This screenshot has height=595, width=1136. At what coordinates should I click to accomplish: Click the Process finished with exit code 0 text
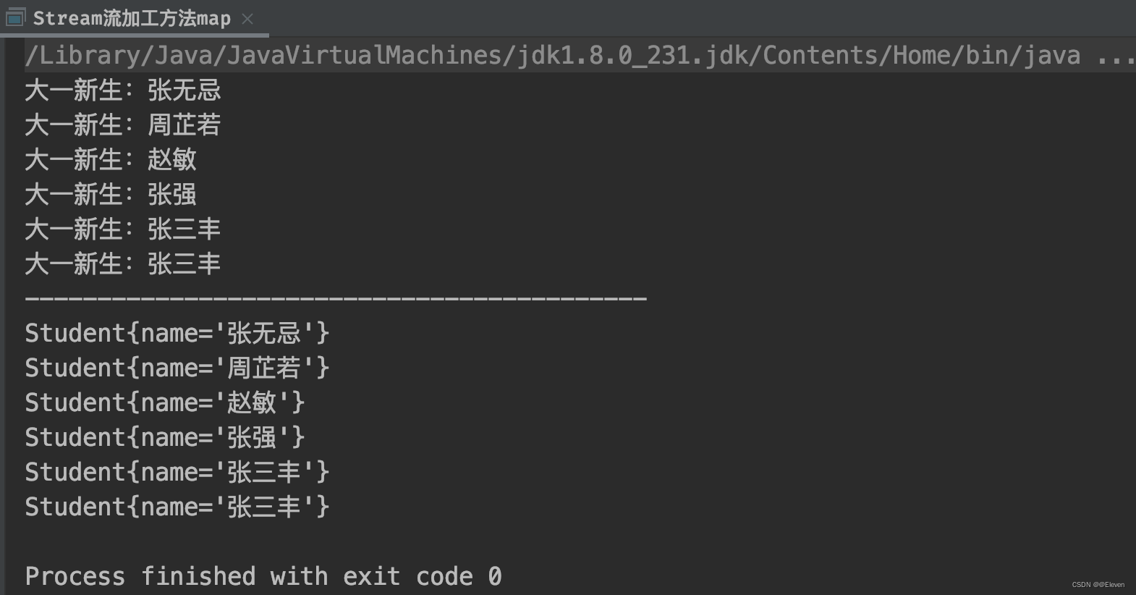(262, 575)
